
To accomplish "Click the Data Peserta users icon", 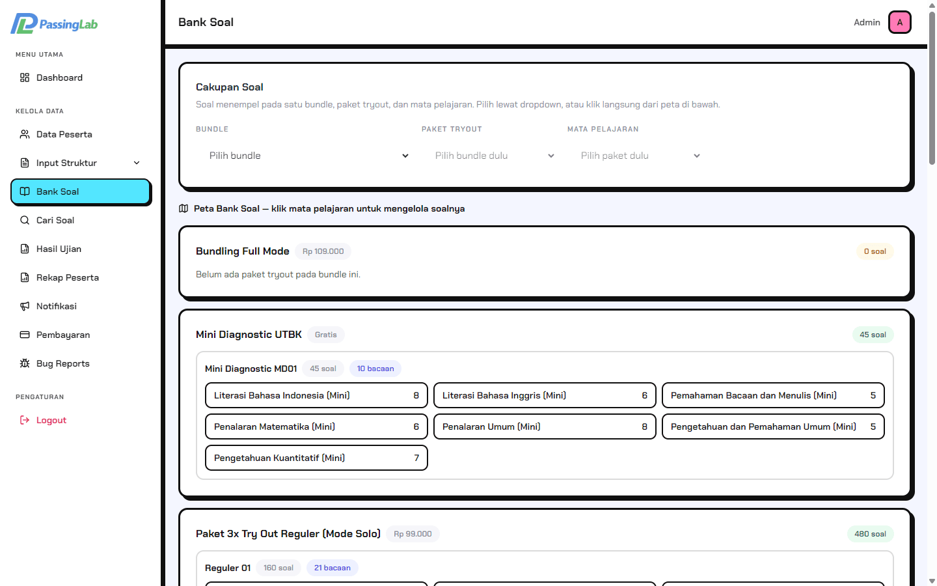I will [25, 134].
